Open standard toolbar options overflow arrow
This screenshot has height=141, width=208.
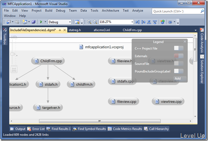click(x=82, y=23)
